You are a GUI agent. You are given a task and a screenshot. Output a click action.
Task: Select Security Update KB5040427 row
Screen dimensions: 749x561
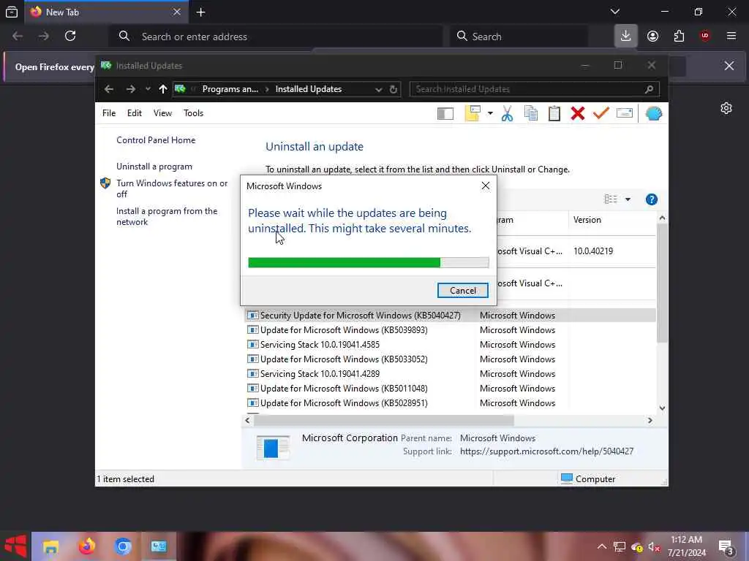[449, 316]
